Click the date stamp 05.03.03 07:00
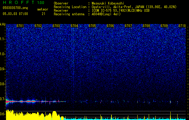 coord(15,13)
